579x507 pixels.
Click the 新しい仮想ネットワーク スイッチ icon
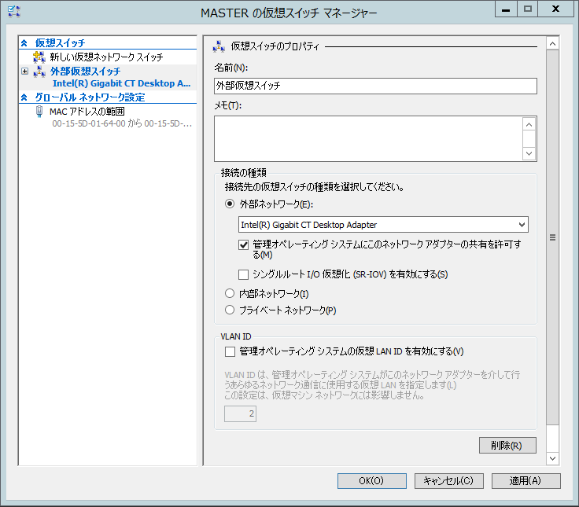39,57
